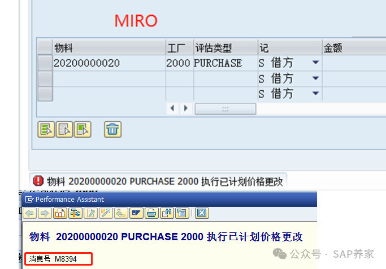The height and width of the screenshot is (269, 386).
Task: Click the empty material cell in third row
Action: click(x=109, y=94)
